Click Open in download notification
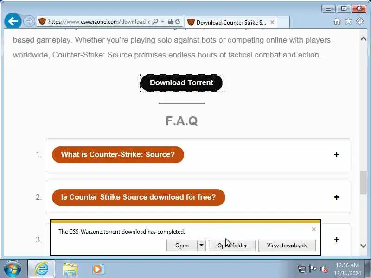The image size is (371, 278). point(182,246)
